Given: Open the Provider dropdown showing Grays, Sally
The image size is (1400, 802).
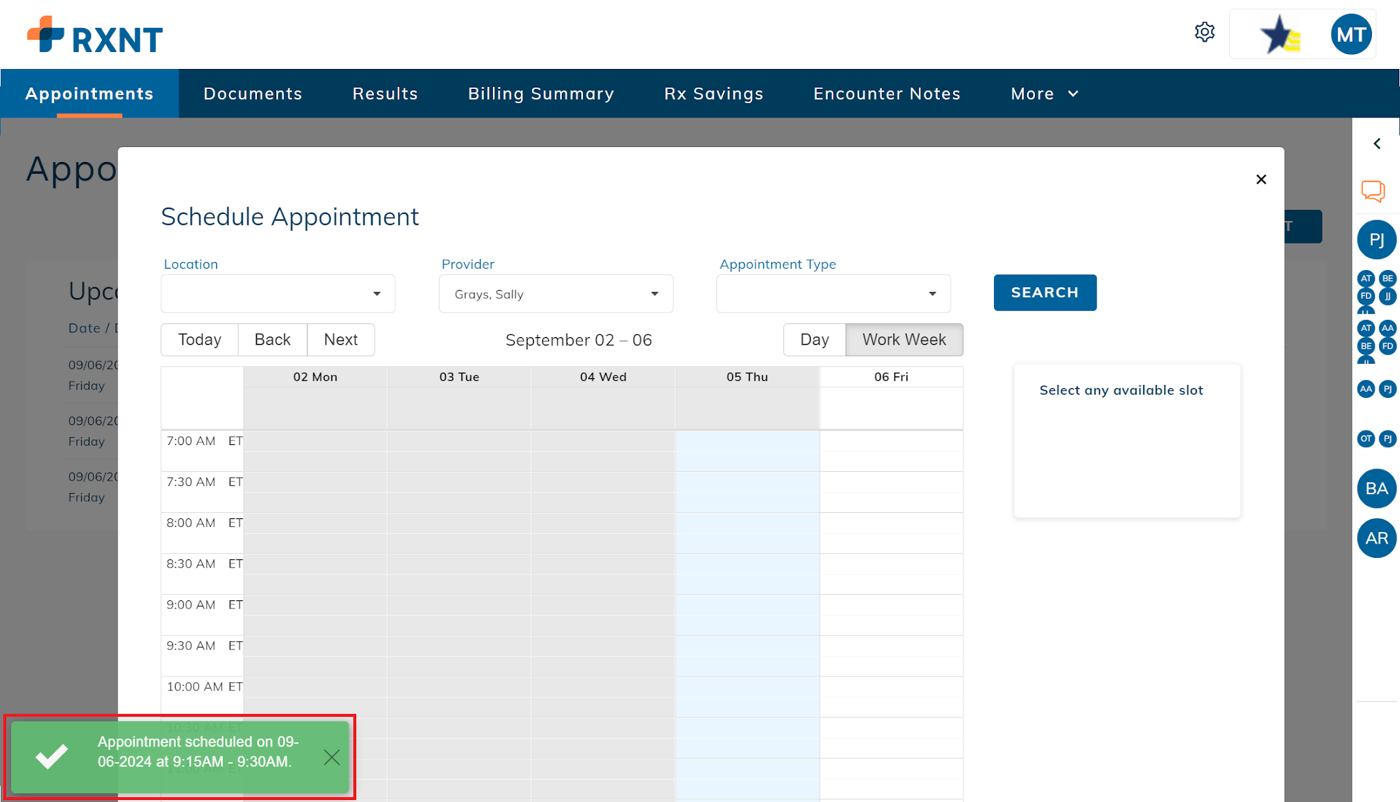Looking at the screenshot, I should click(556, 294).
